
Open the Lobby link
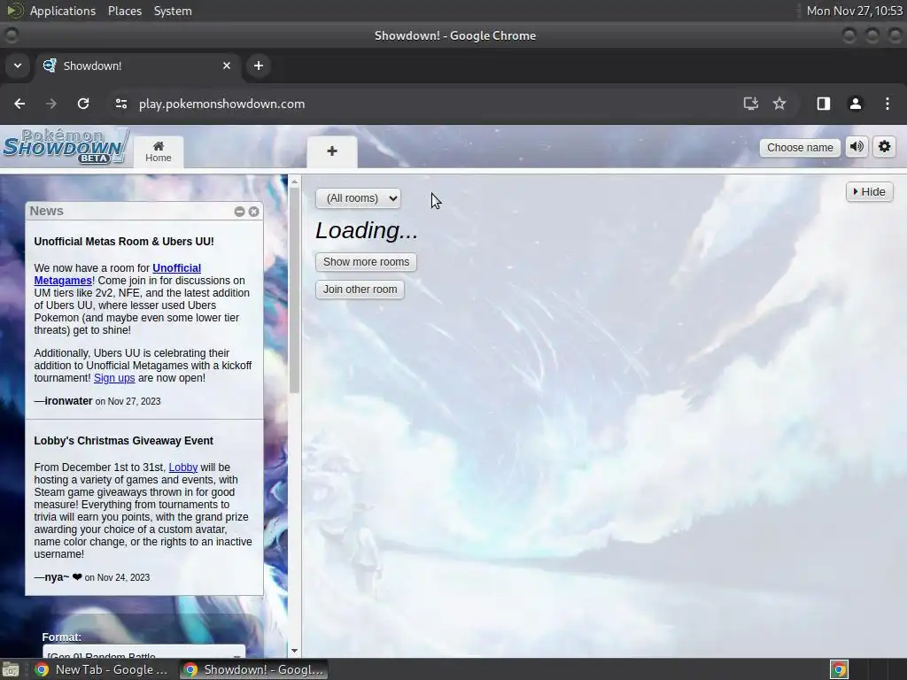pos(182,467)
